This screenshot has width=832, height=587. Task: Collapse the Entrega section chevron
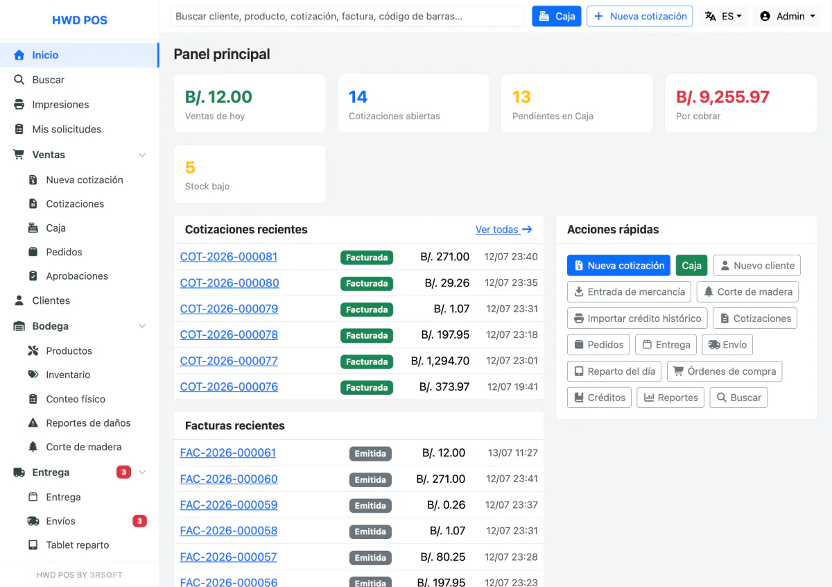(x=142, y=473)
